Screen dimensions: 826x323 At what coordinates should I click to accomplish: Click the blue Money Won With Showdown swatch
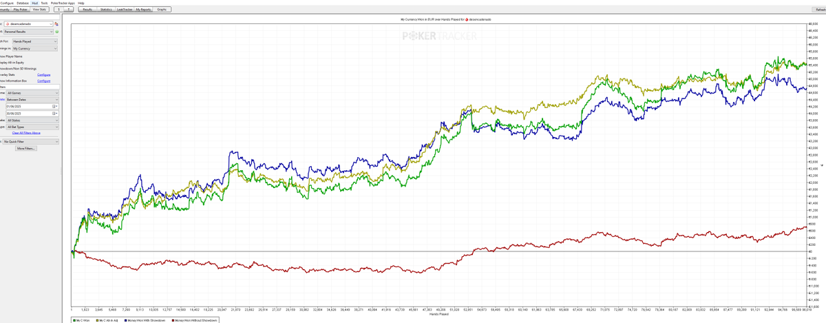point(127,320)
